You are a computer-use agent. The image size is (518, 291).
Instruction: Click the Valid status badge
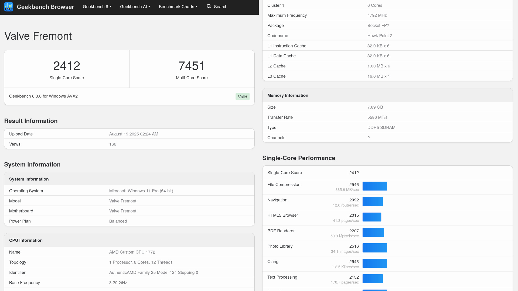243,97
